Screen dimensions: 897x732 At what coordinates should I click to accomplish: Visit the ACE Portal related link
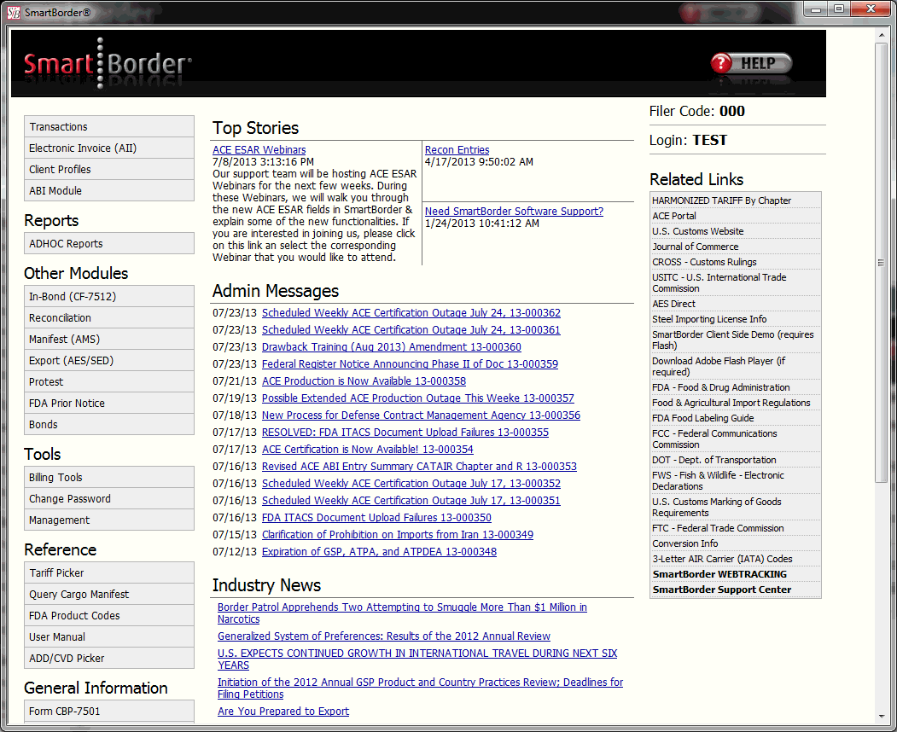675,216
